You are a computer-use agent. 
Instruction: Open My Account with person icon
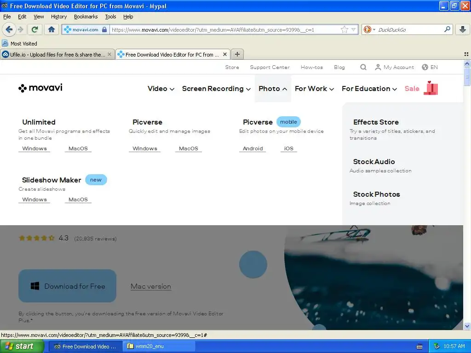tap(394, 67)
